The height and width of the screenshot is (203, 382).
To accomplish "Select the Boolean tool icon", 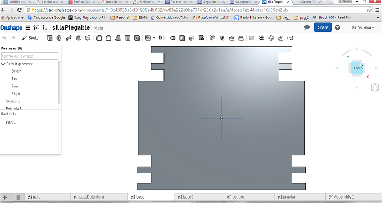I will pos(172,38).
